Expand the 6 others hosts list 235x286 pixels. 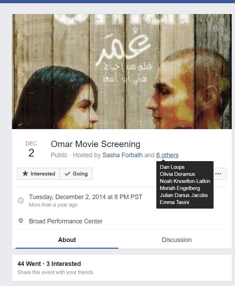[168, 155]
